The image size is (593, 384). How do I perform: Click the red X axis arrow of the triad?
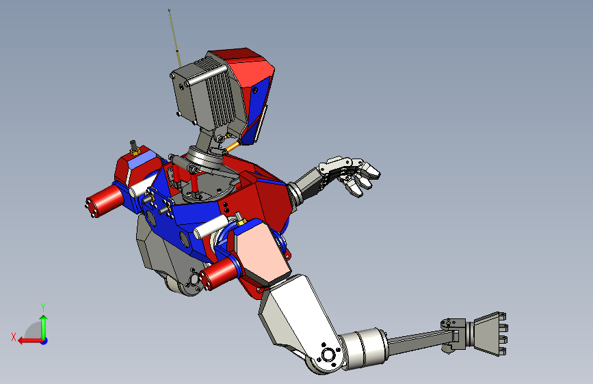[30, 341]
